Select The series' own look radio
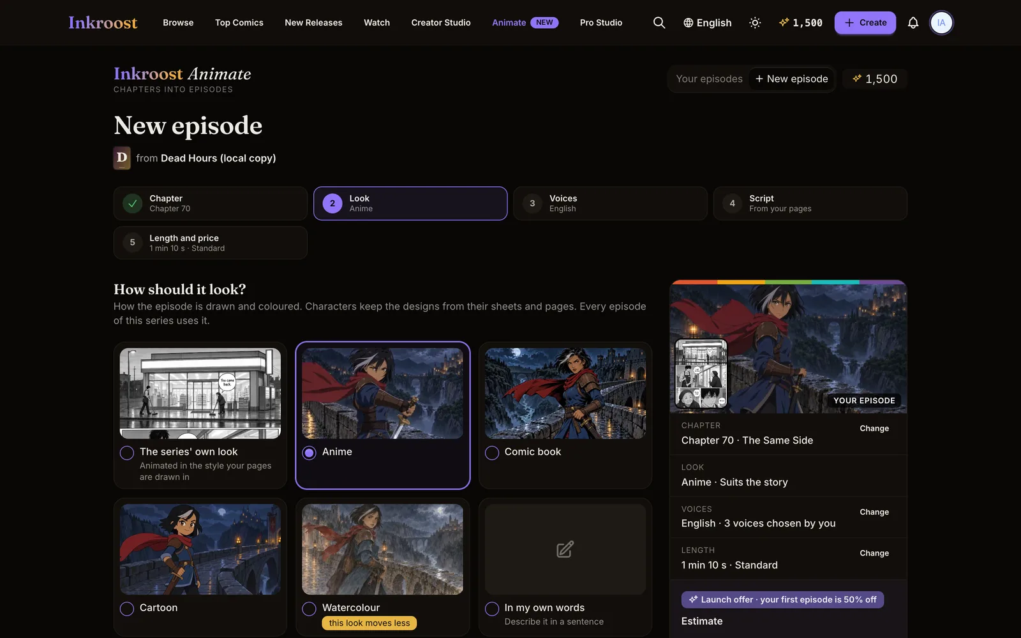Screen dimensions: 1021x638 (x=127, y=452)
